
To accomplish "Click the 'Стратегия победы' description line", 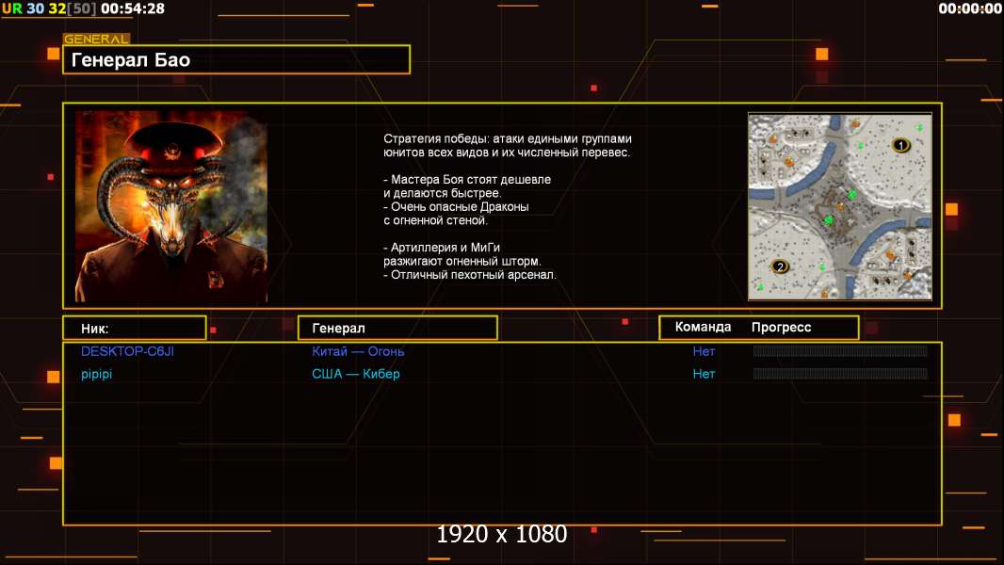I will [x=508, y=138].
